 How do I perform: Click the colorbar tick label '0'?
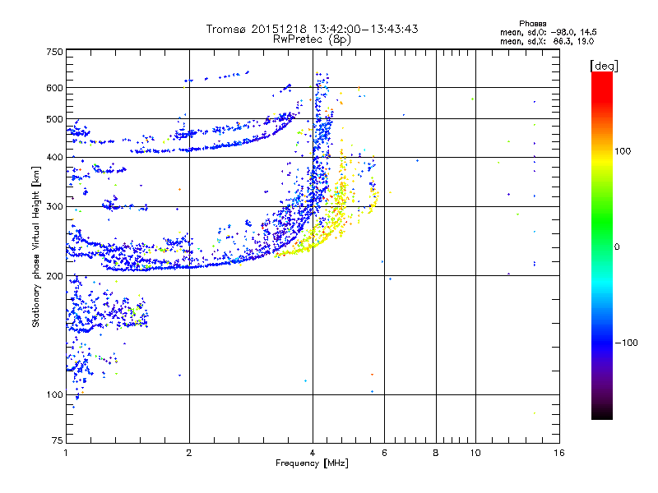617,247
